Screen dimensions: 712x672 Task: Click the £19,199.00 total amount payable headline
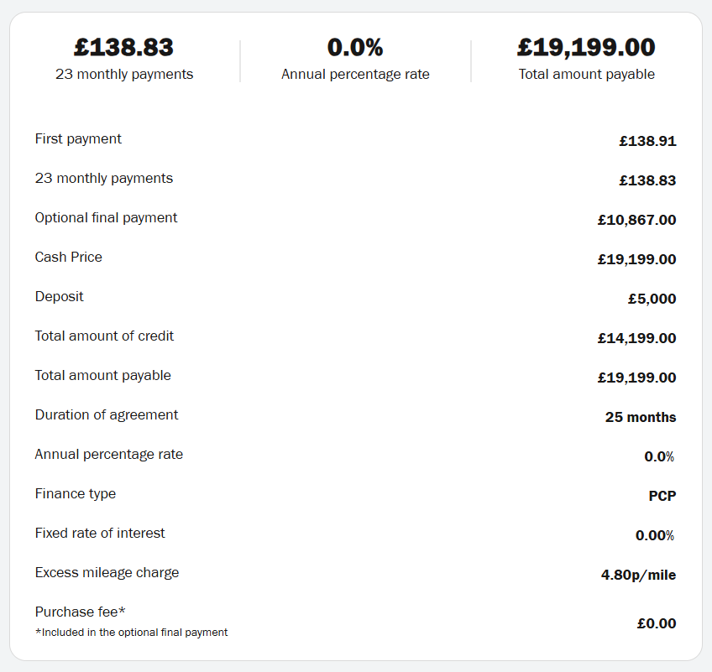(x=586, y=47)
